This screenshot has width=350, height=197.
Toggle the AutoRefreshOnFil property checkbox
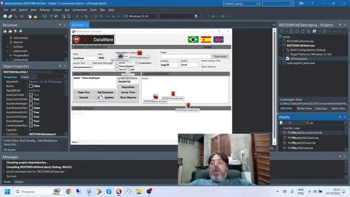(31, 112)
